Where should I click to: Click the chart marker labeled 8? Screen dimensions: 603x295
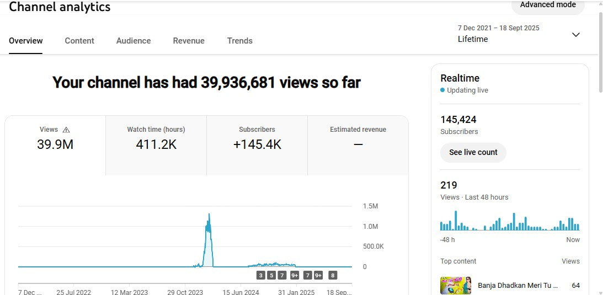click(x=333, y=275)
